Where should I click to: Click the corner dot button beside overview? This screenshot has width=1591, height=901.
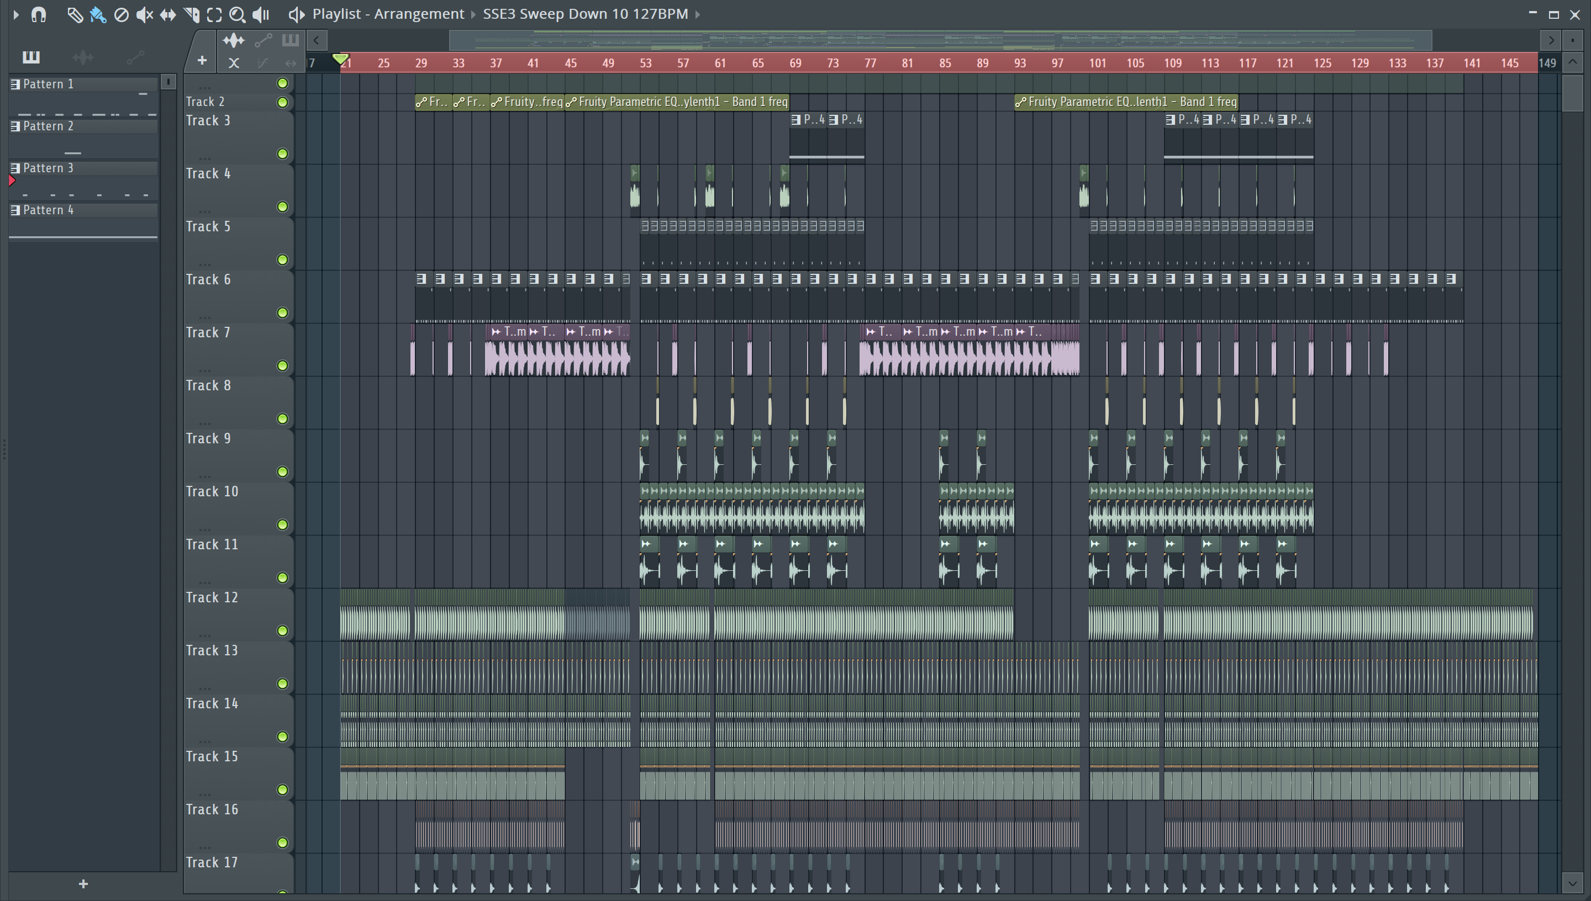point(1573,40)
